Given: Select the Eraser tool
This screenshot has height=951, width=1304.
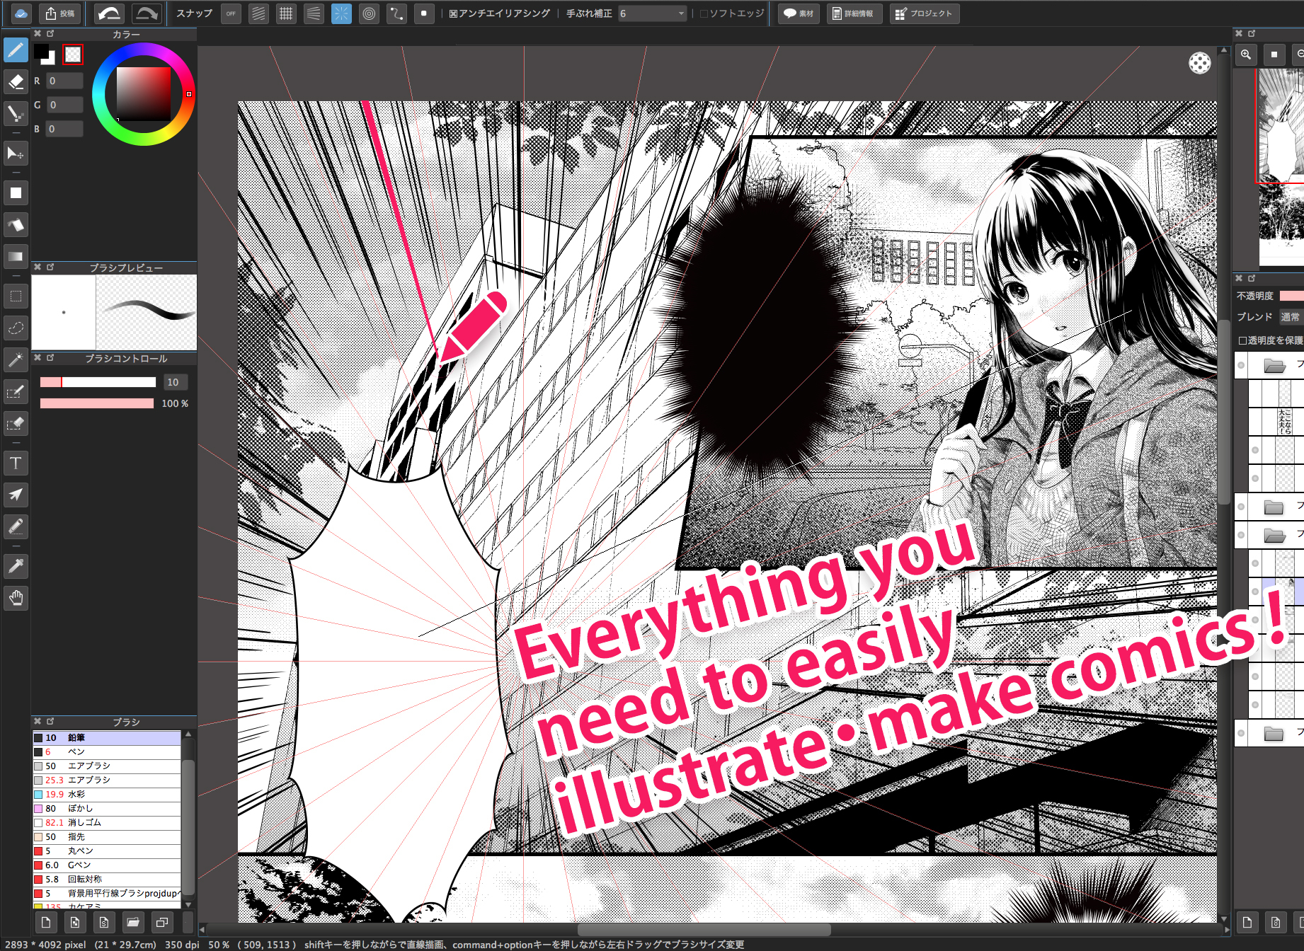Looking at the screenshot, I should coord(16,81).
